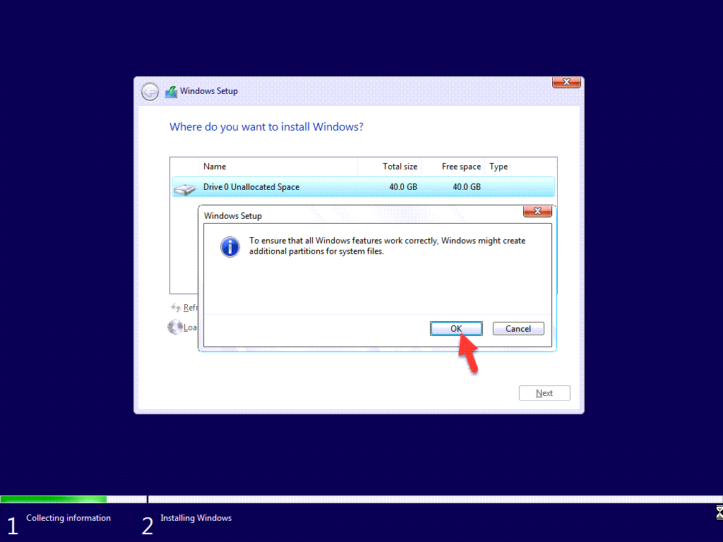Click the round back arrow button
The image size is (723, 542).
coord(150,92)
